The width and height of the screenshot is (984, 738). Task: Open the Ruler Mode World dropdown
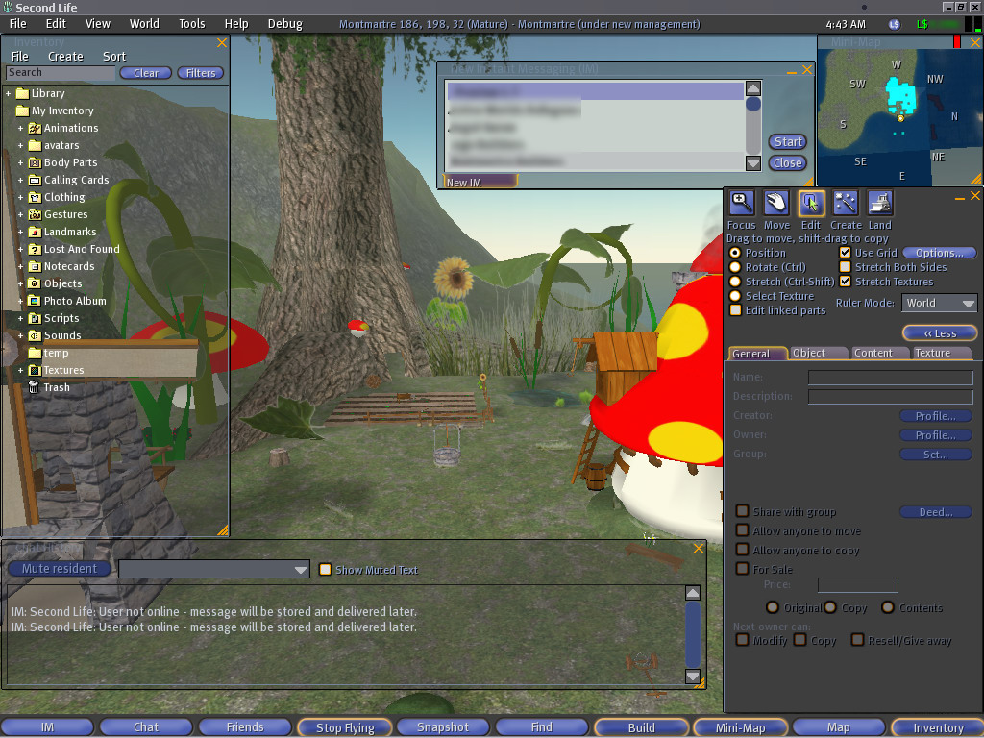pyautogui.click(x=939, y=303)
